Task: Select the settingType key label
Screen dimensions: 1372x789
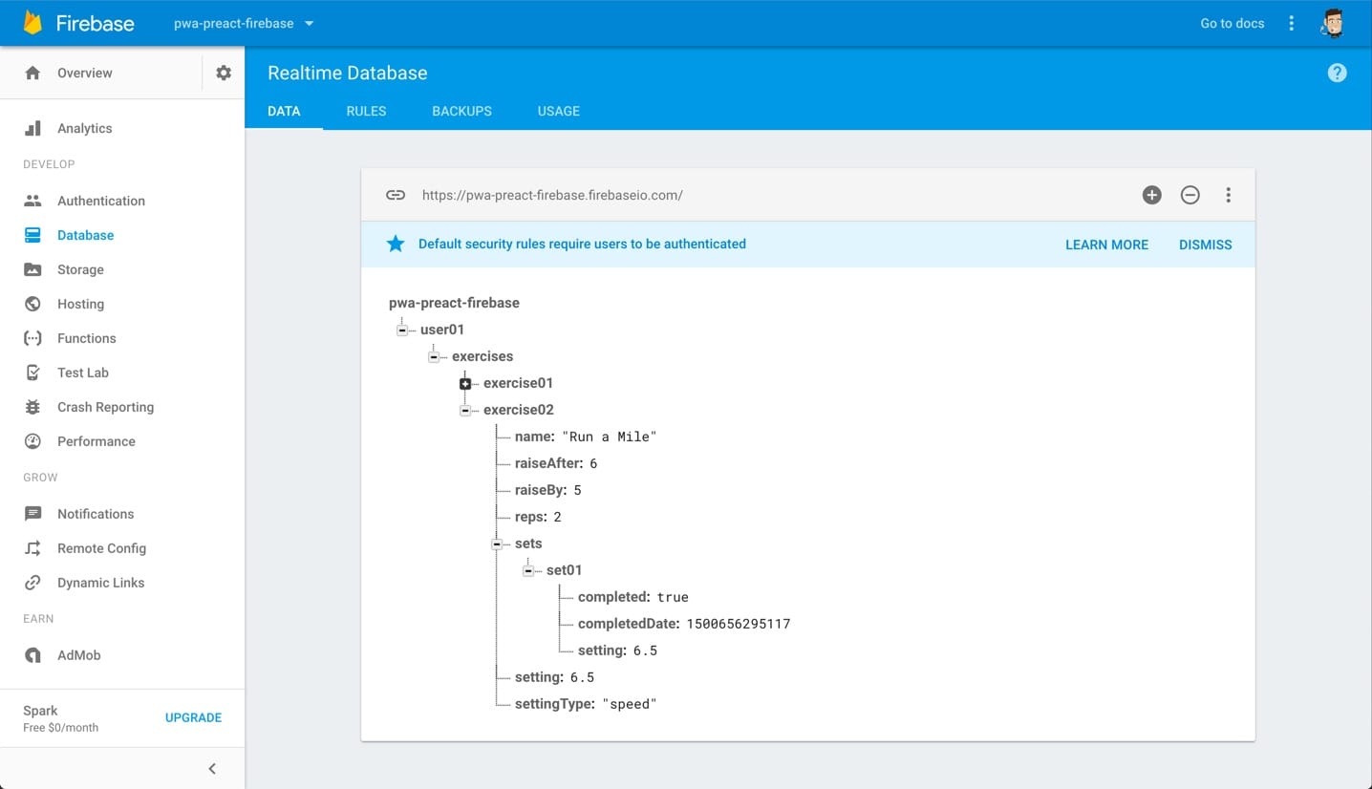Action: point(553,704)
